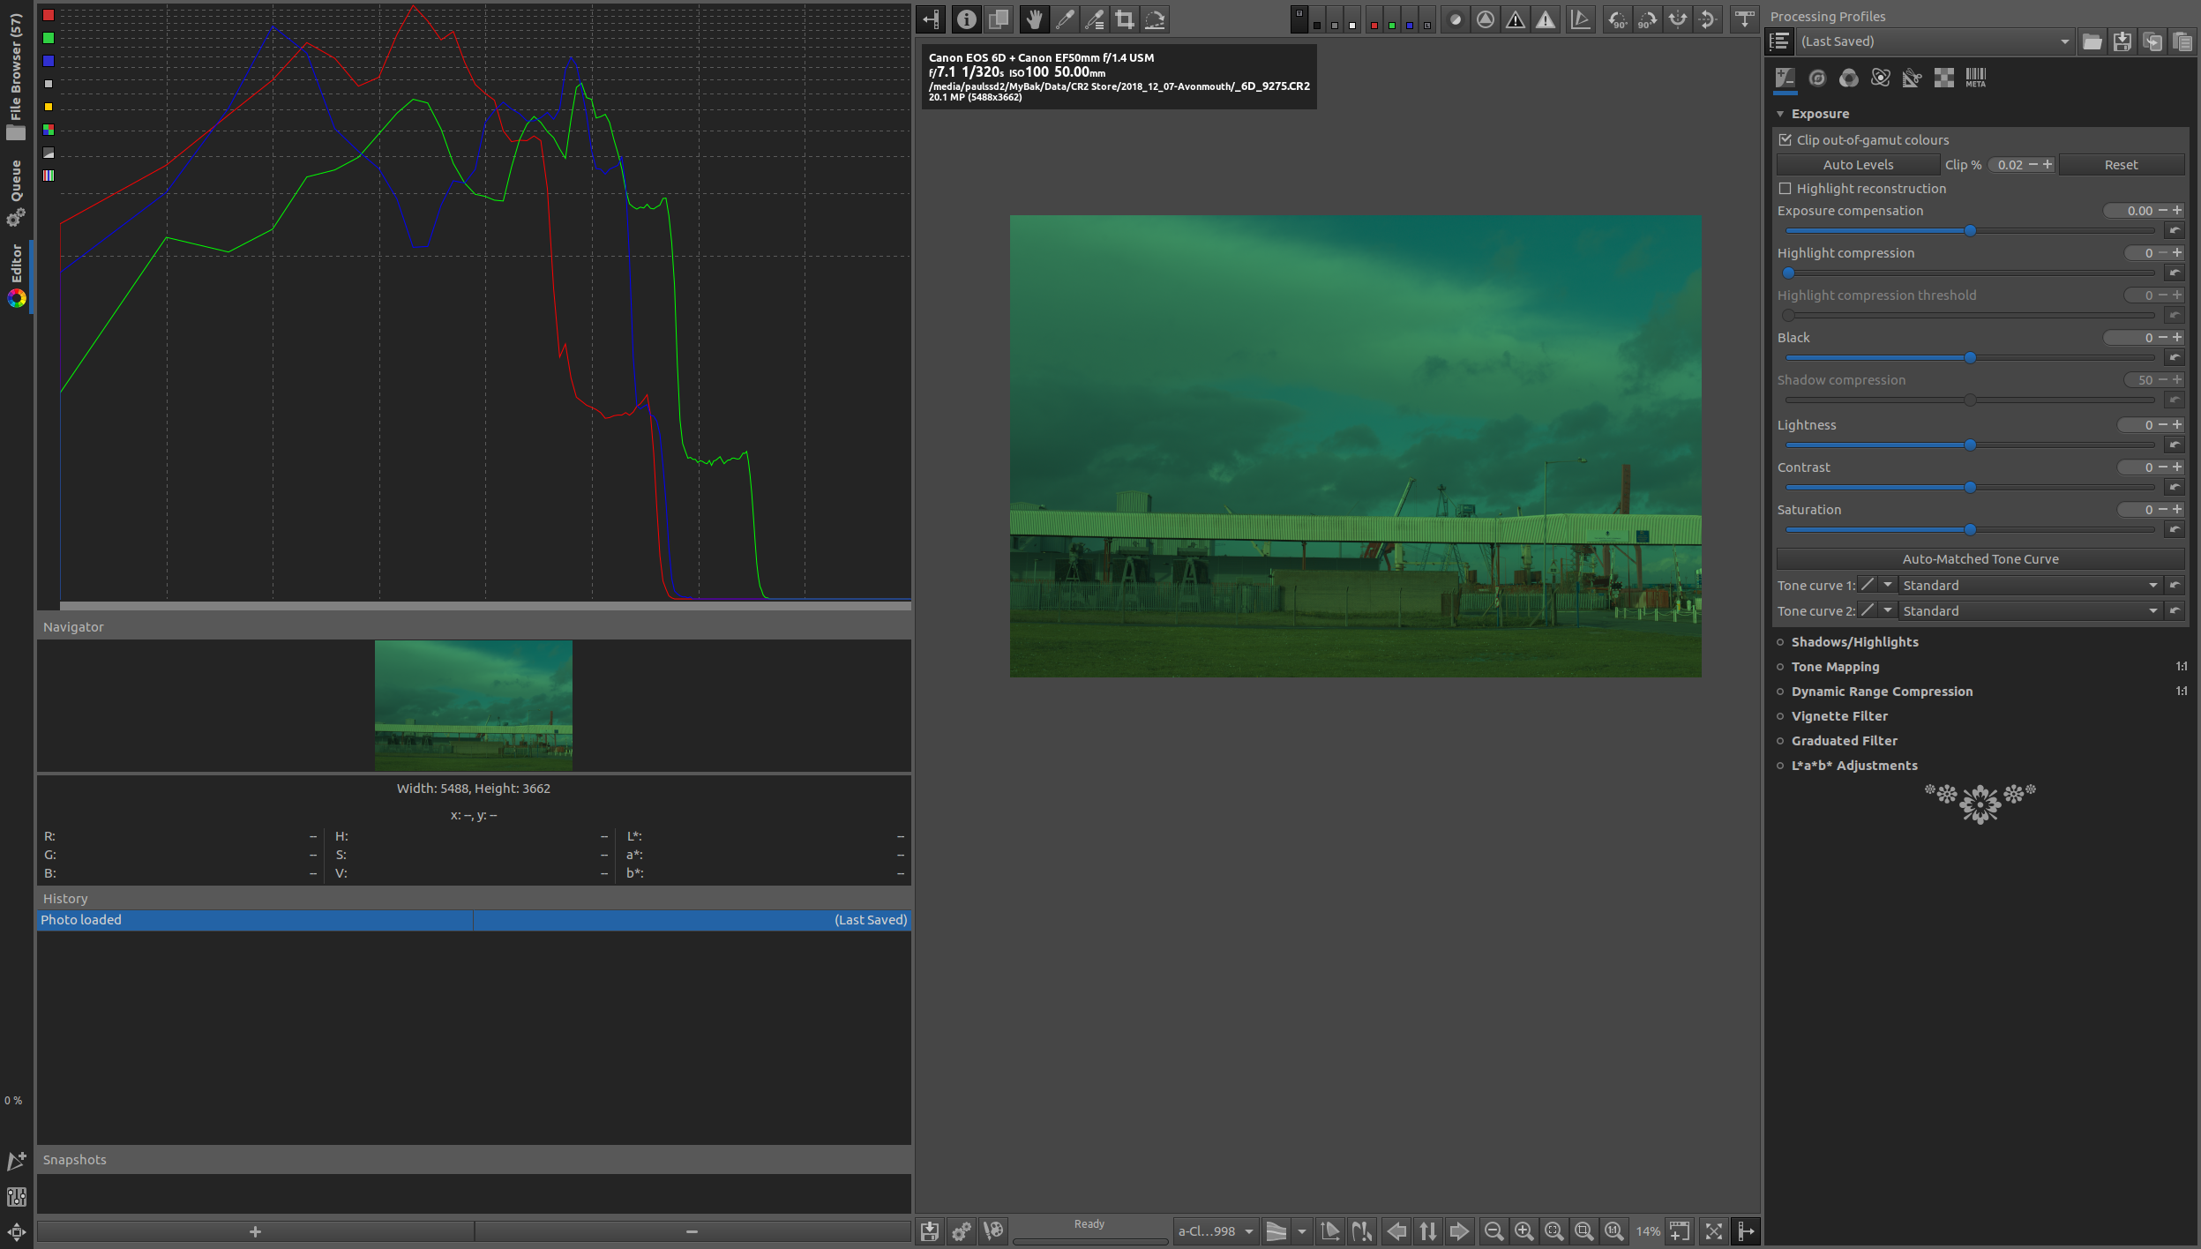Click the Navigator thumbnail preview

coord(474,706)
